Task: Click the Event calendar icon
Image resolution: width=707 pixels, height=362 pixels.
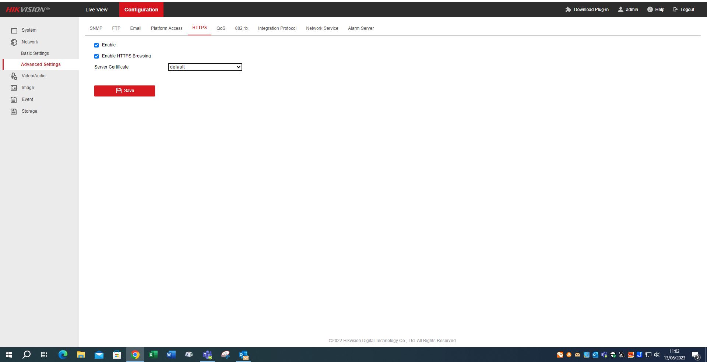Action: pyautogui.click(x=14, y=100)
